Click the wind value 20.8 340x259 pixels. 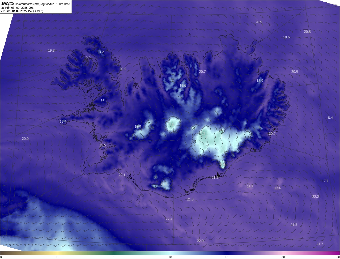point(307,32)
